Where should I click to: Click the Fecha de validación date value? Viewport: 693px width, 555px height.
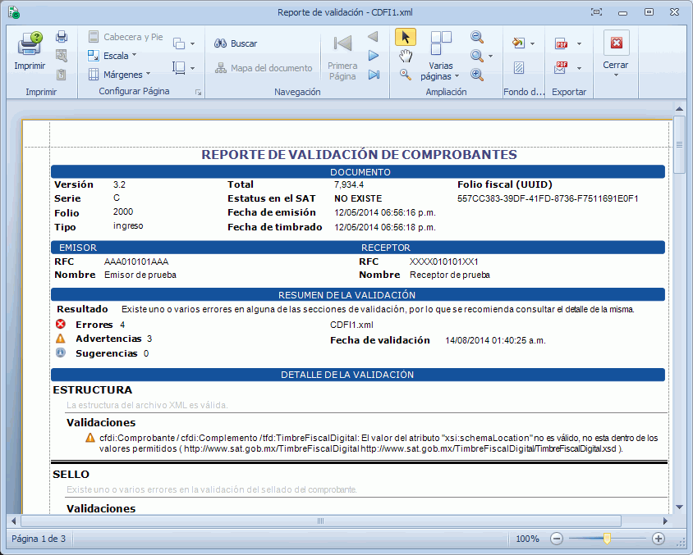(495, 340)
